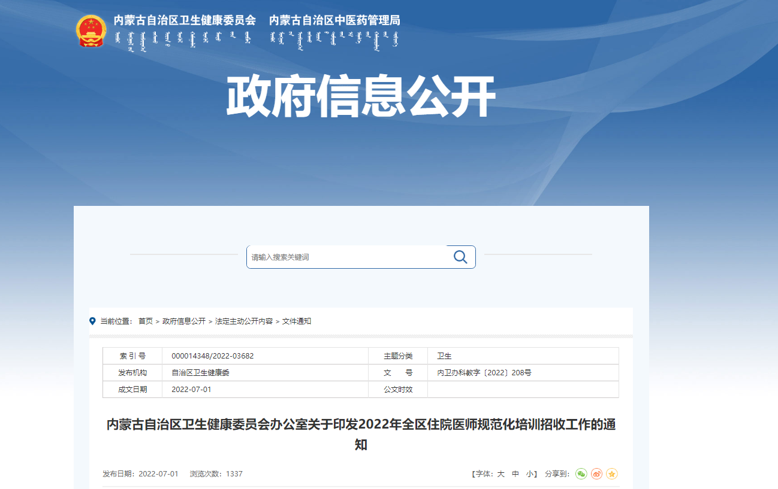Viewport: 778px width, 489px height.
Task: Click the 主题分类 label cell
Action: (398, 356)
